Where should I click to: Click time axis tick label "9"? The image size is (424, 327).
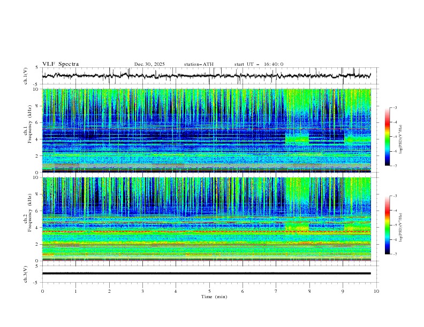[343, 291]
